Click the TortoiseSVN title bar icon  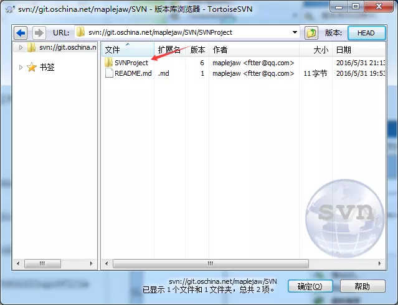click(x=10, y=9)
